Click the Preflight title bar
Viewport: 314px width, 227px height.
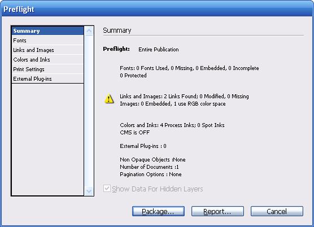(157, 9)
